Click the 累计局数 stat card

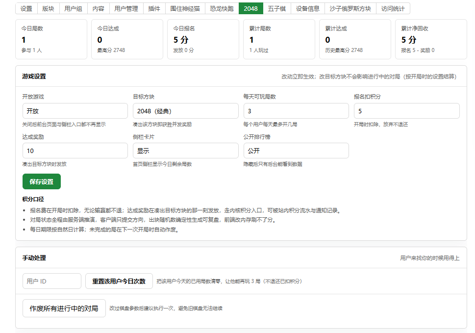[279, 39]
